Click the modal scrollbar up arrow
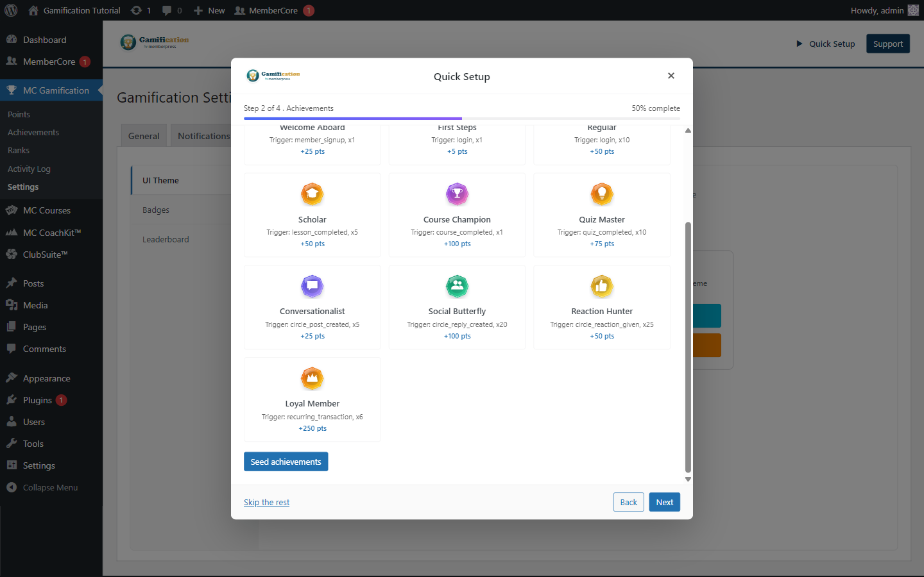The width and height of the screenshot is (924, 577). [688, 130]
